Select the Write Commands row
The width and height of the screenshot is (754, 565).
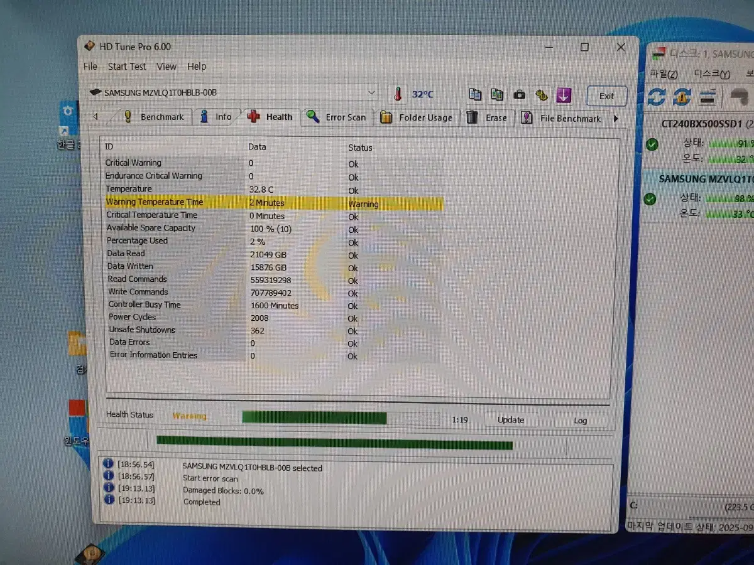(274, 292)
